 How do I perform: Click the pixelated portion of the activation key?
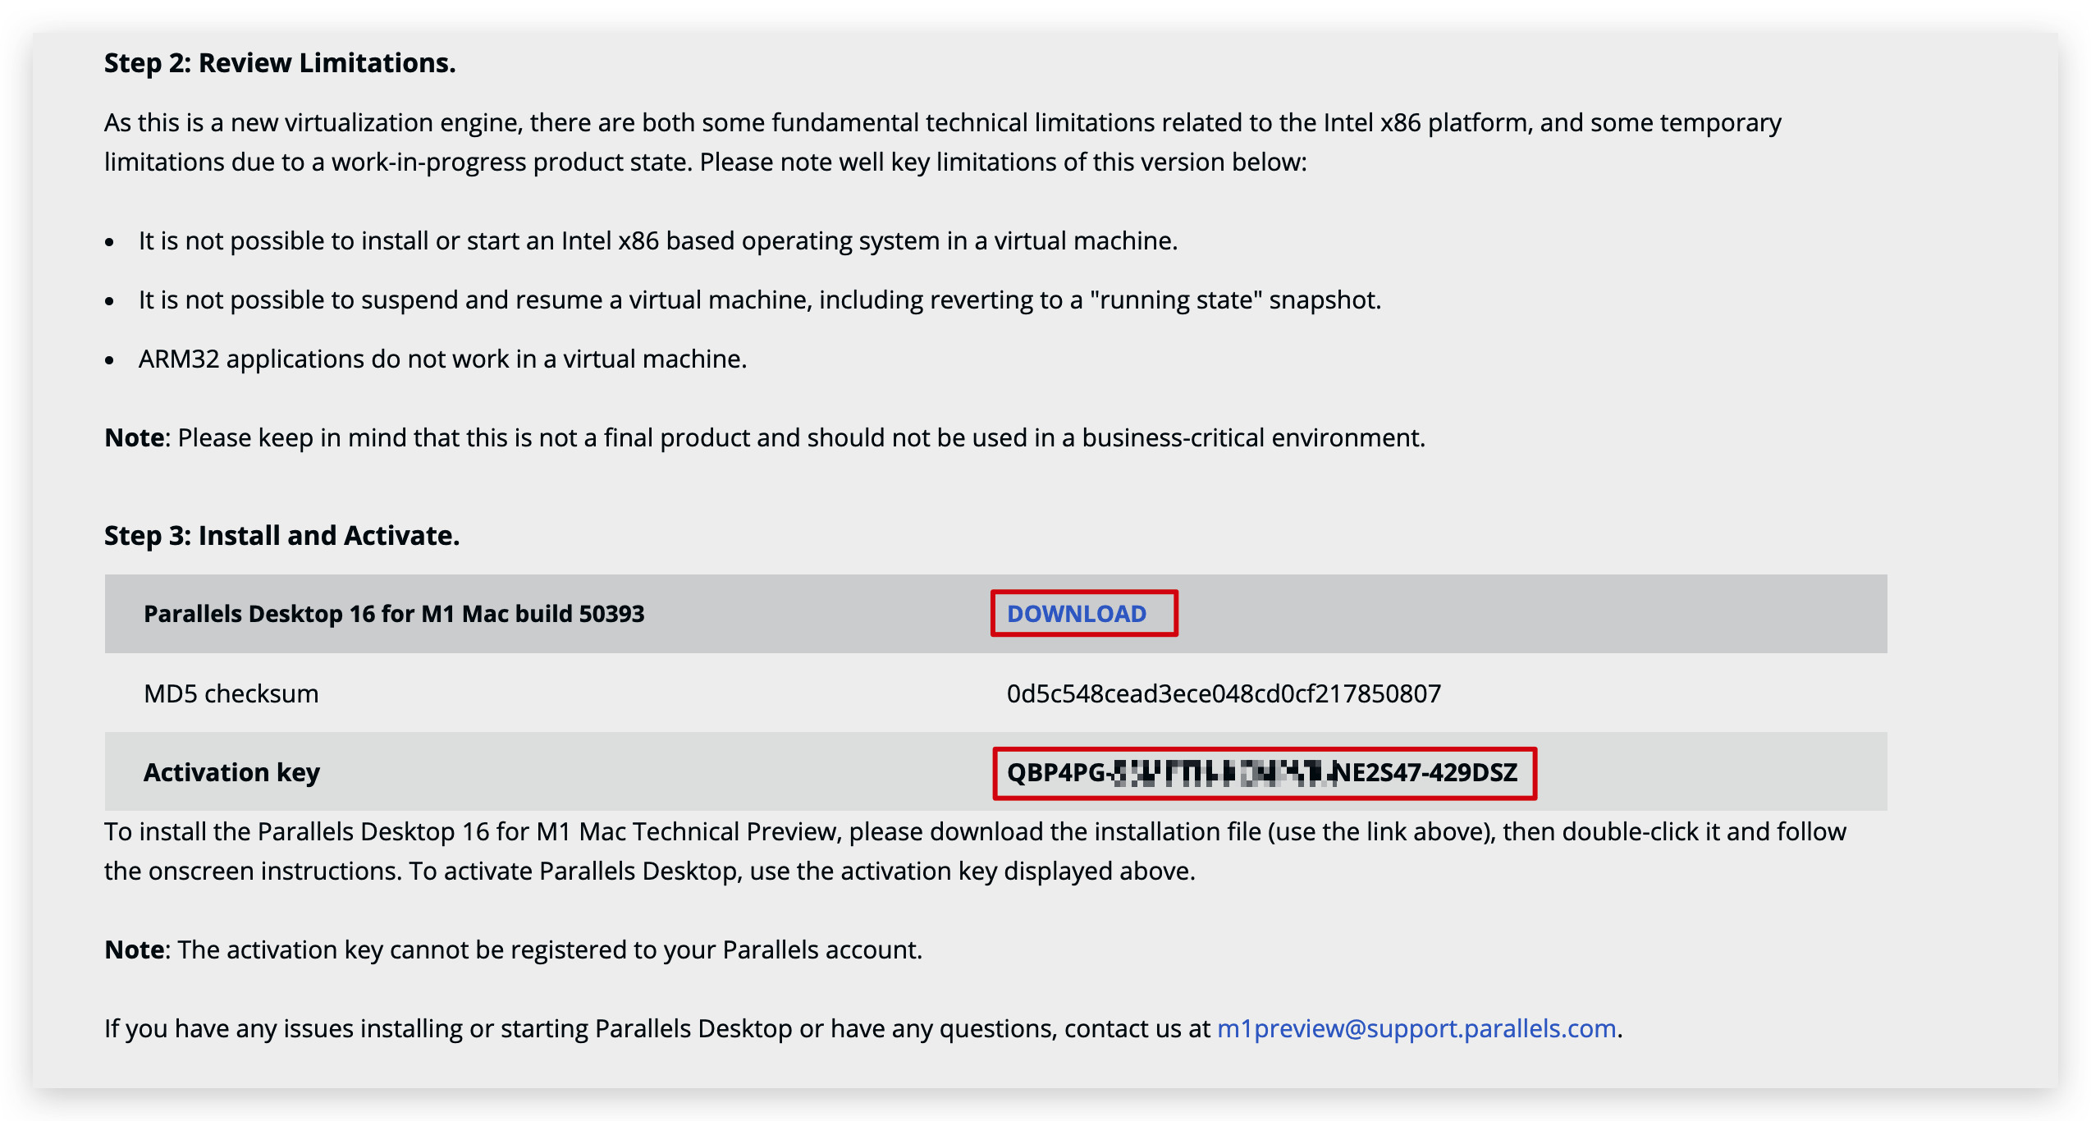pyautogui.click(x=1223, y=773)
